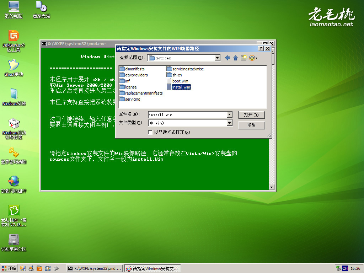This screenshot has height=273, width=364.
Task: Go back with the blue left arrow
Action: tap(227, 58)
